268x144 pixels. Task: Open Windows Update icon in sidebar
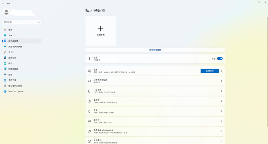pos(5,91)
